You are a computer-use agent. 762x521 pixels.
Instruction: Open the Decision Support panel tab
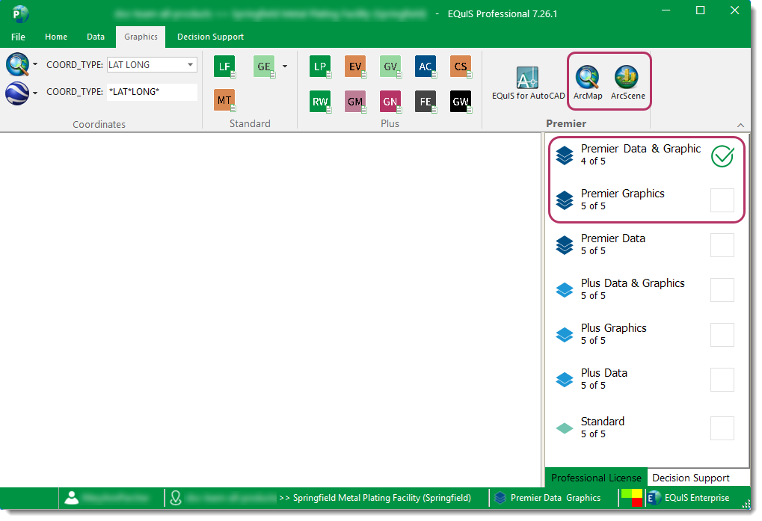point(690,478)
